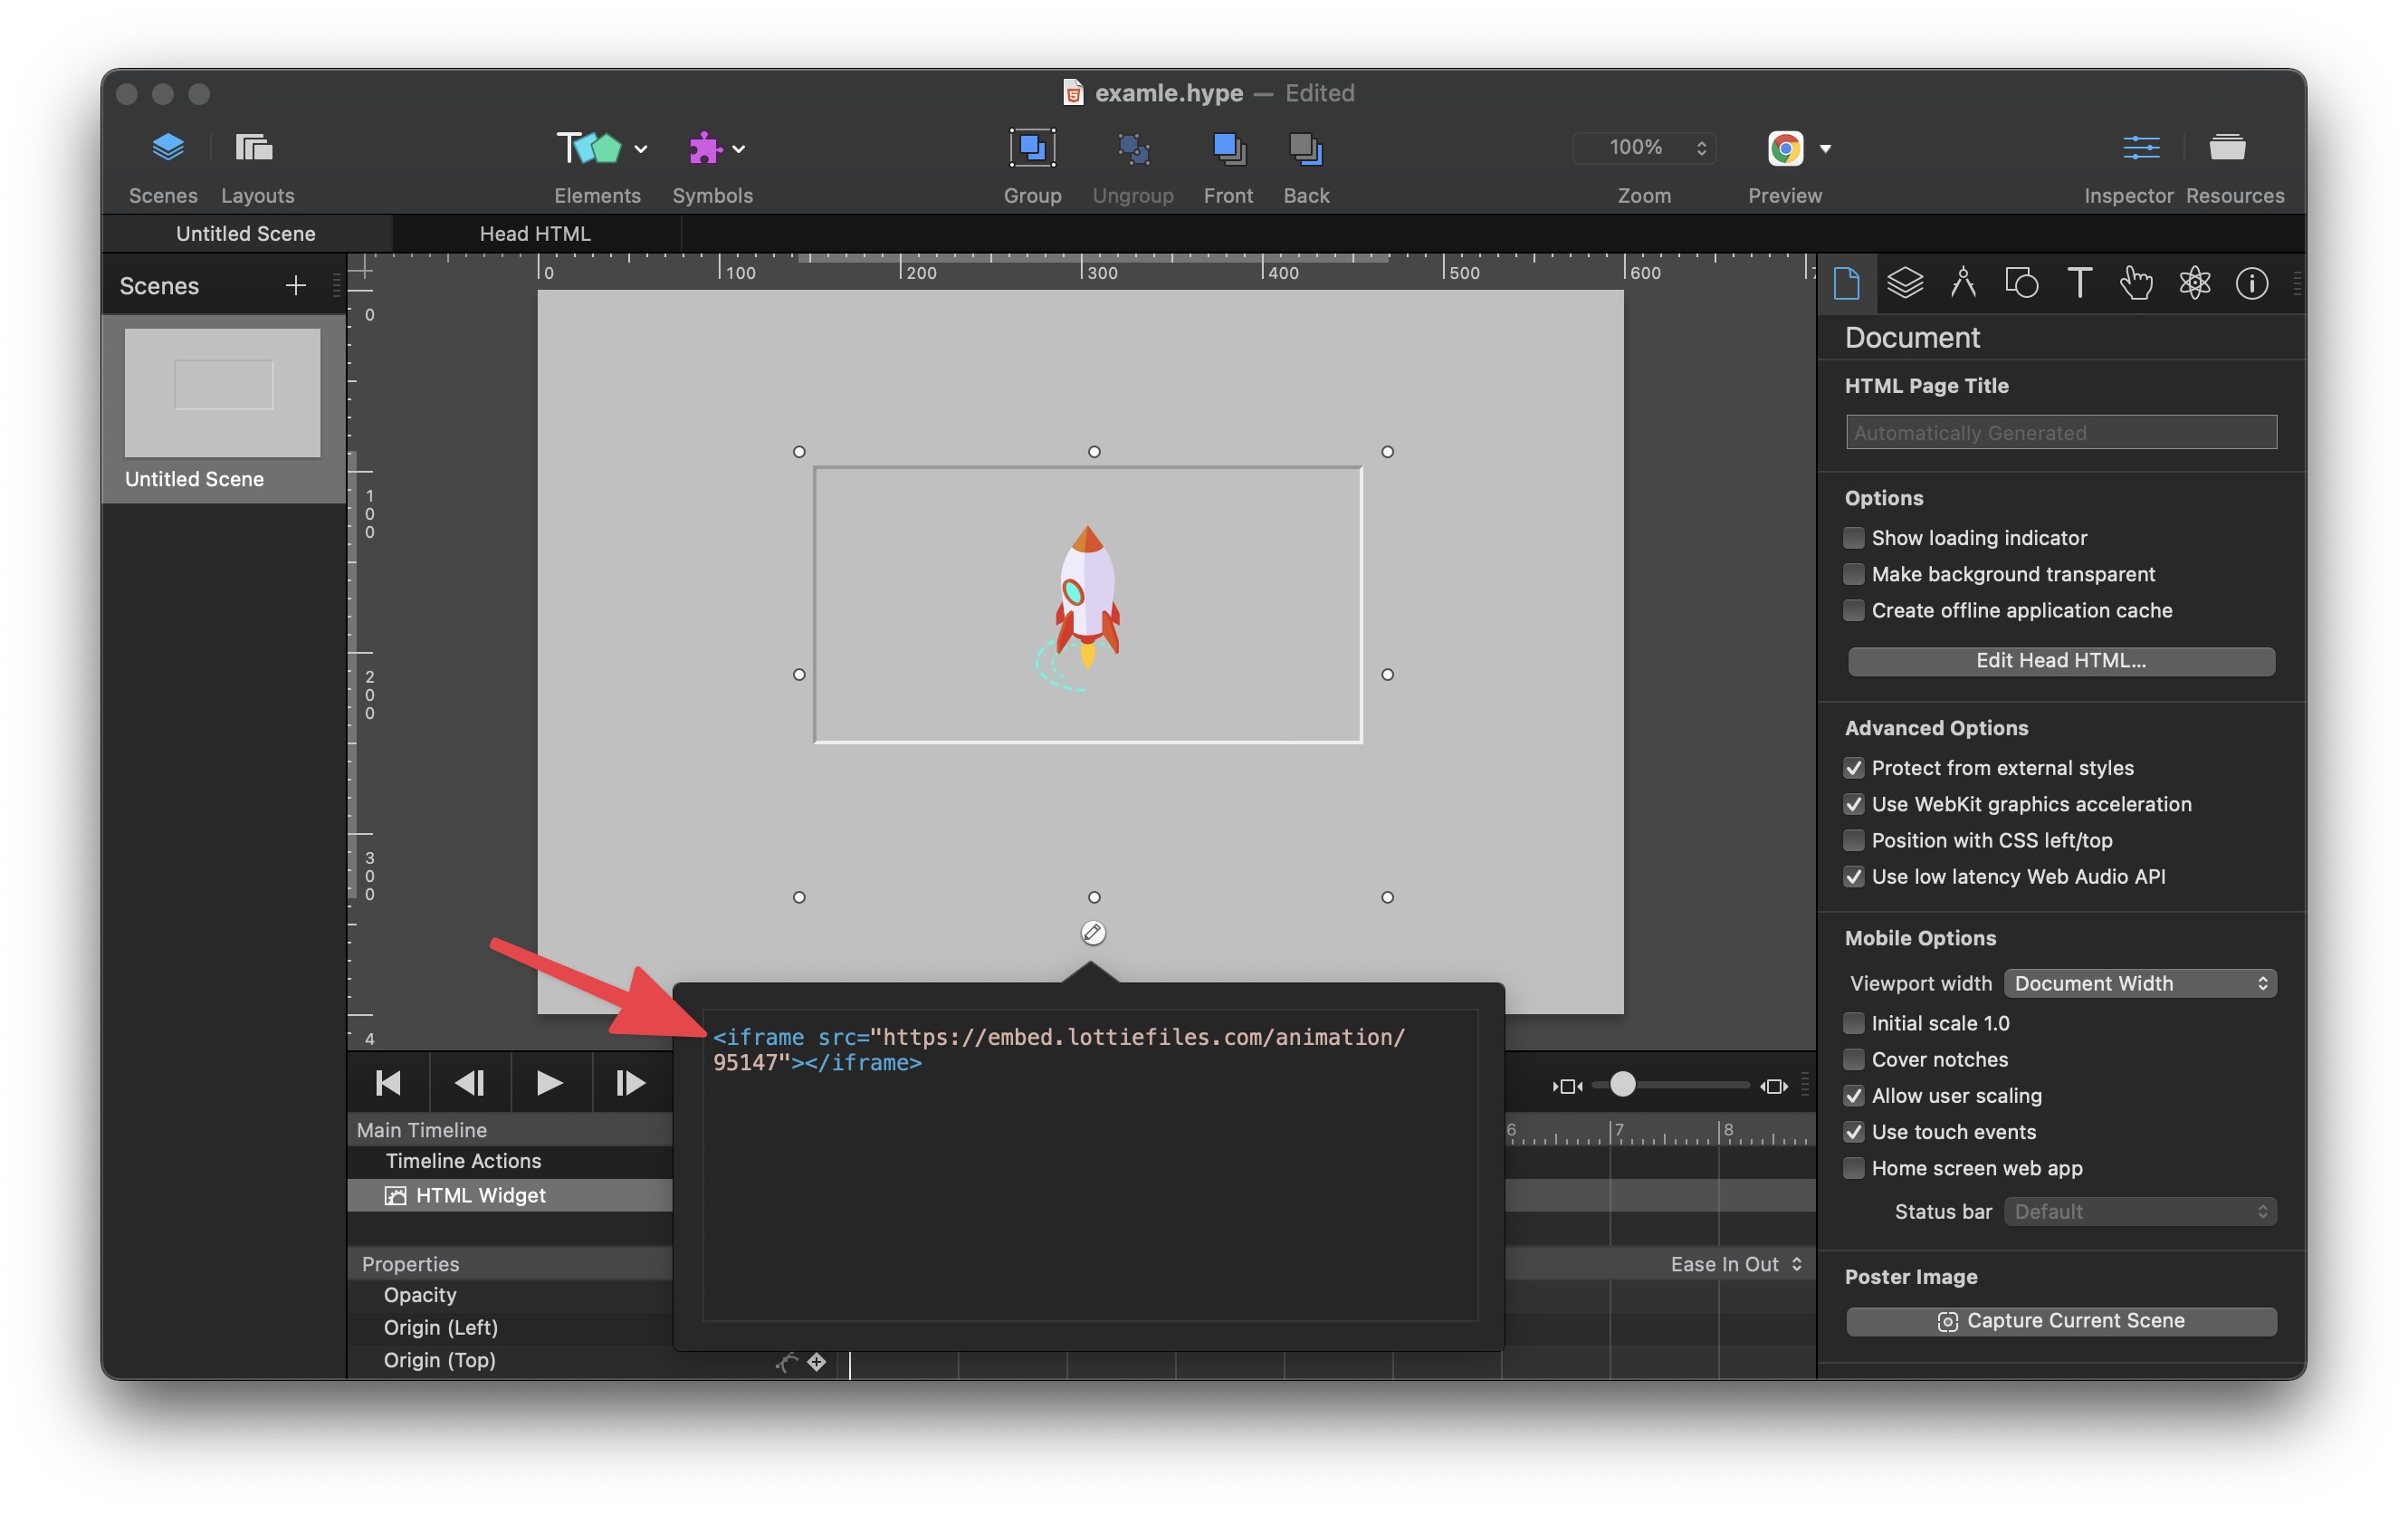
Task: Open the Resources library icon
Action: [2227, 148]
